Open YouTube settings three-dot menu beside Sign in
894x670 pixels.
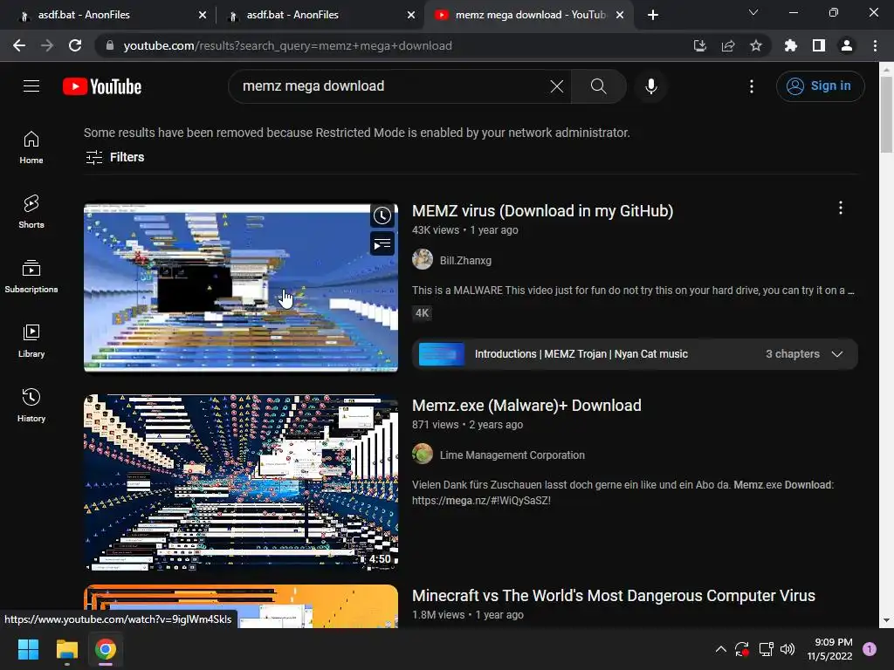pos(752,86)
